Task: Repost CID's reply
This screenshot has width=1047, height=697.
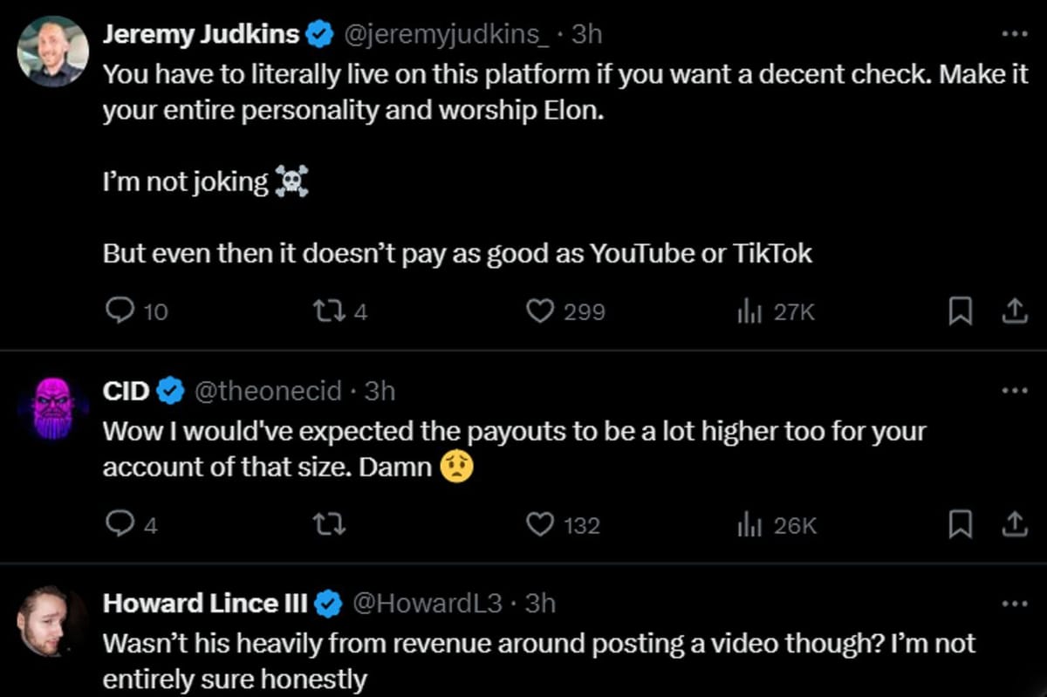Action: click(x=329, y=524)
